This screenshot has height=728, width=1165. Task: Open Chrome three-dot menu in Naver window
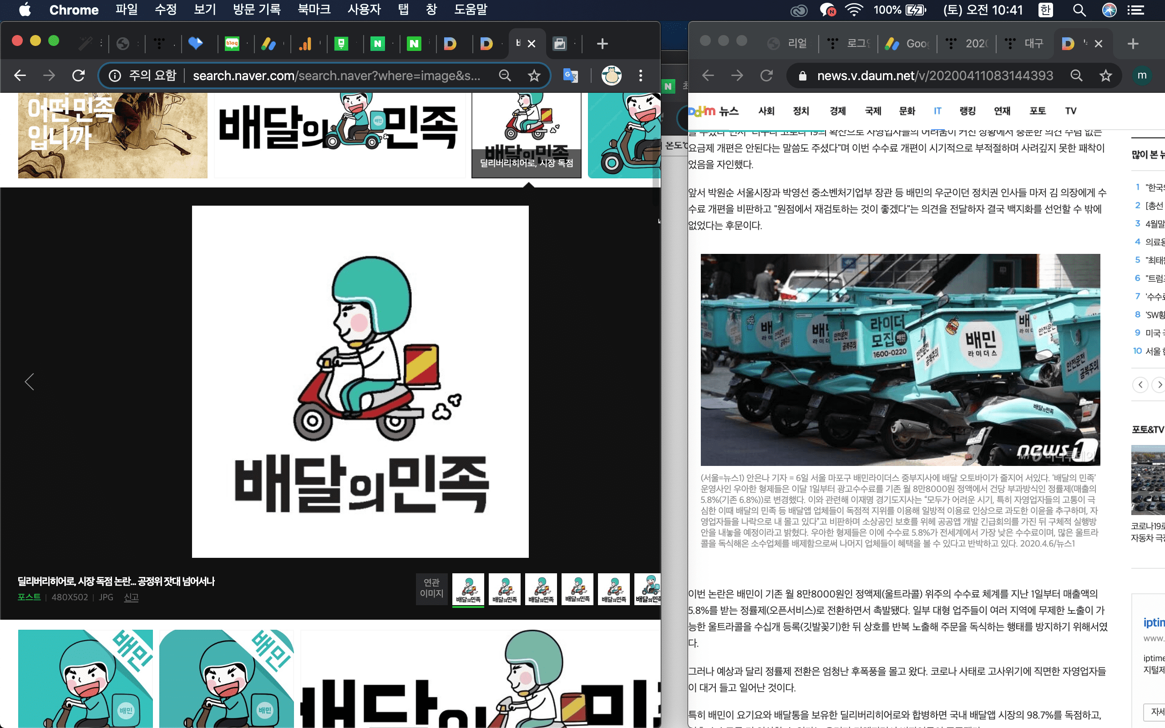coord(640,76)
